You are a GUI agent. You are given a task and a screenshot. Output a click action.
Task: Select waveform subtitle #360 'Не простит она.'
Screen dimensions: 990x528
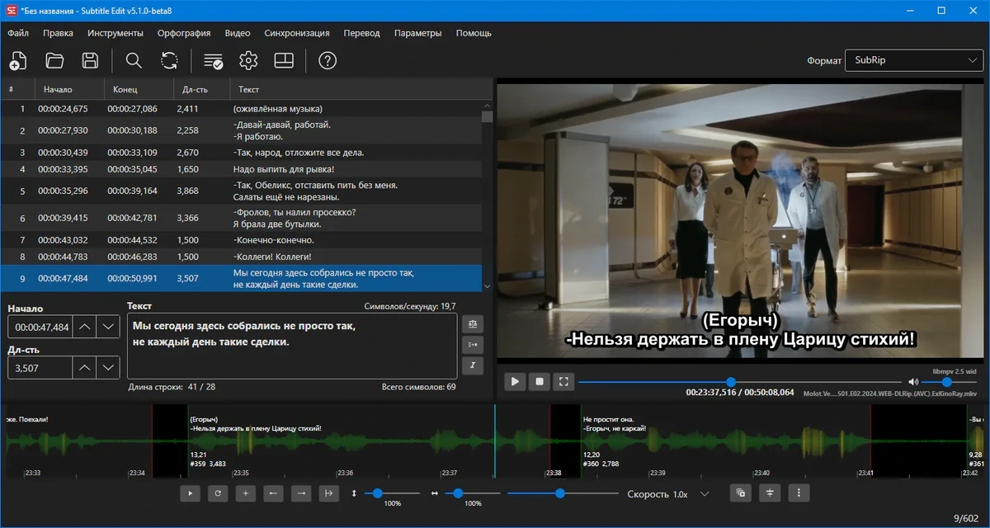(x=726, y=441)
